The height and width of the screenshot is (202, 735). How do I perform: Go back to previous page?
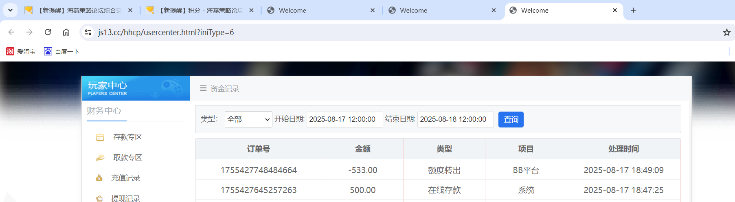click(11, 32)
